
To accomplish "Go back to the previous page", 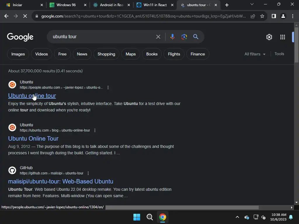I will pos(6,16).
